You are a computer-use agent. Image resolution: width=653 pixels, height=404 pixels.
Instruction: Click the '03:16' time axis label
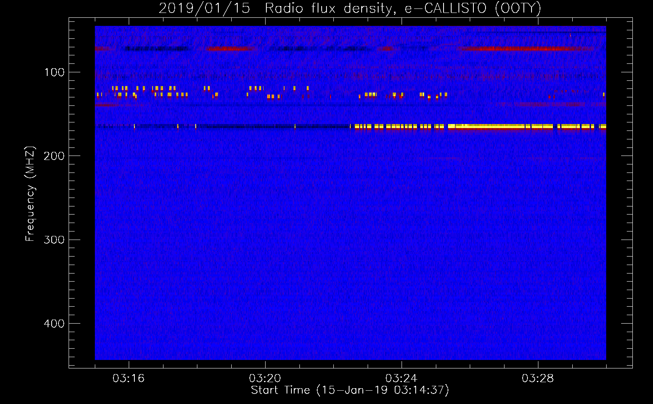(x=128, y=379)
